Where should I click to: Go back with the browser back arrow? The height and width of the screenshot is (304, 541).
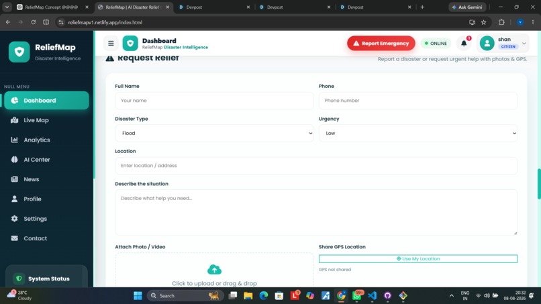coord(8,22)
